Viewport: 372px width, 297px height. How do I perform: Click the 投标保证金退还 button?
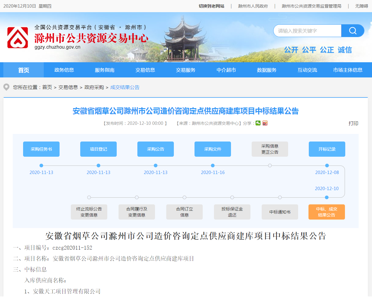[232, 212]
